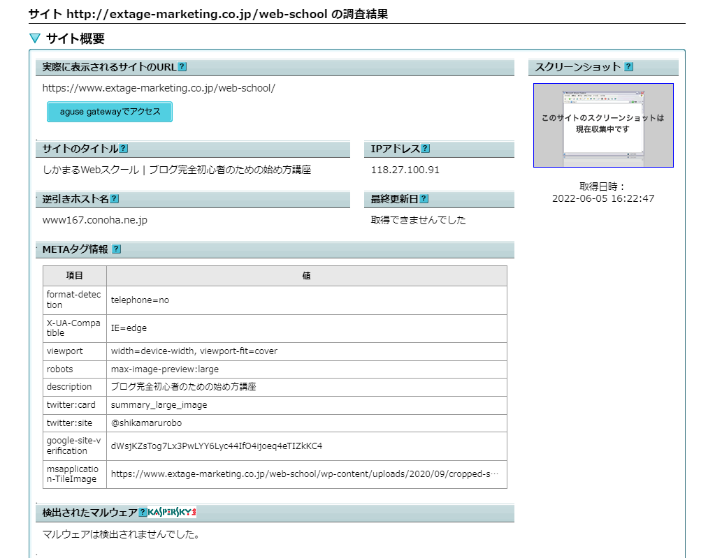Open help icon next to スクリーンショット
The height and width of the screenshot is (558, 722).
pos(629,67)
